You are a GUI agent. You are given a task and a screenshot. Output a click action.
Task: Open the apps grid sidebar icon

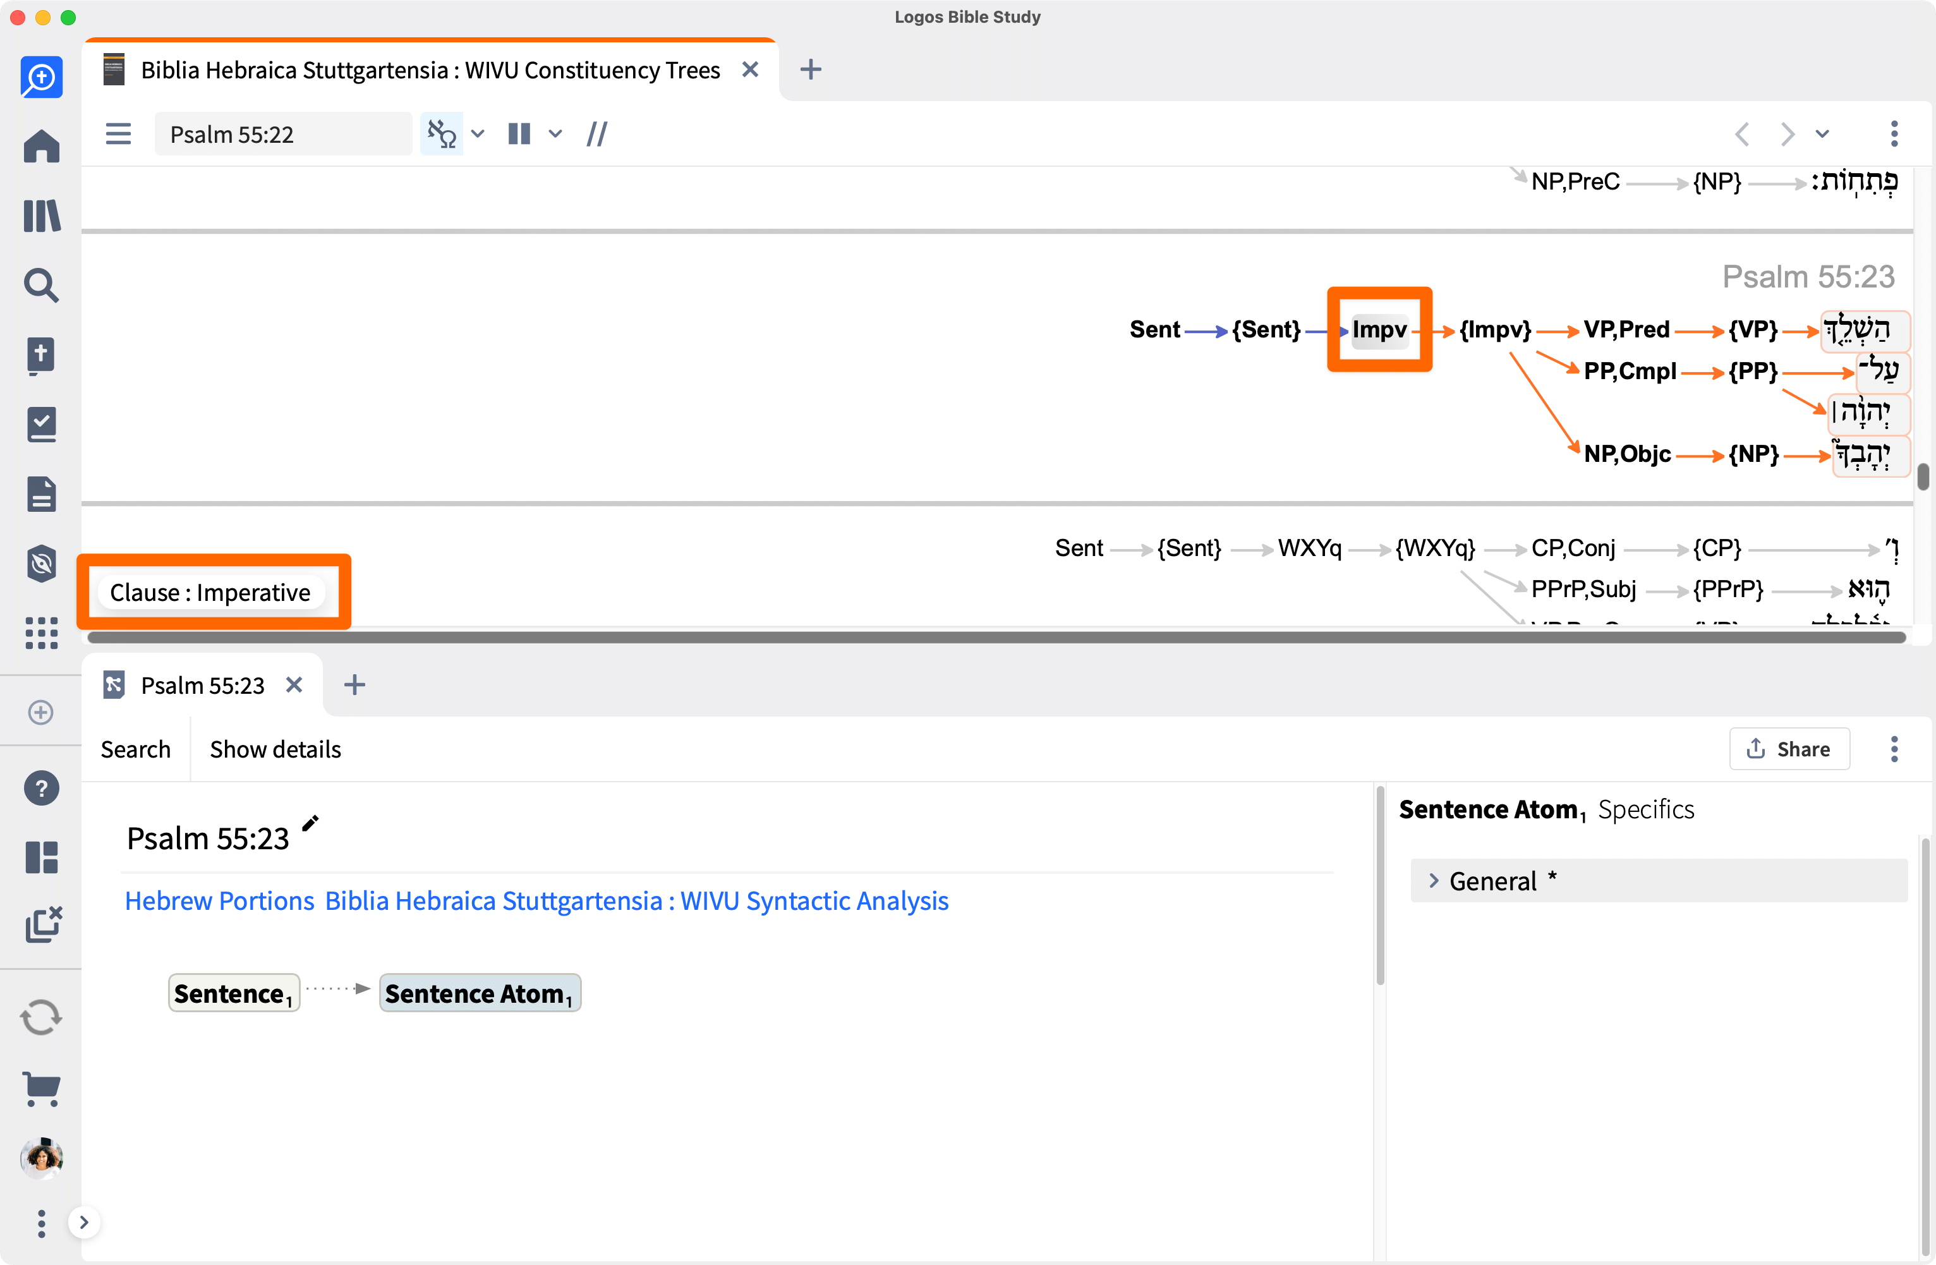(42, 633)
